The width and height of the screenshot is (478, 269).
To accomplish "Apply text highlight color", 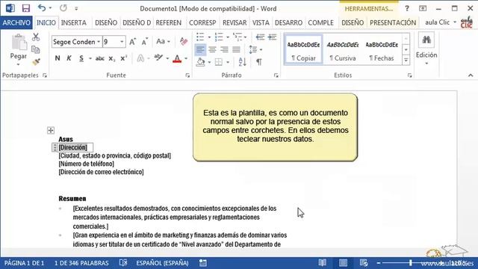I will (158, 58).
